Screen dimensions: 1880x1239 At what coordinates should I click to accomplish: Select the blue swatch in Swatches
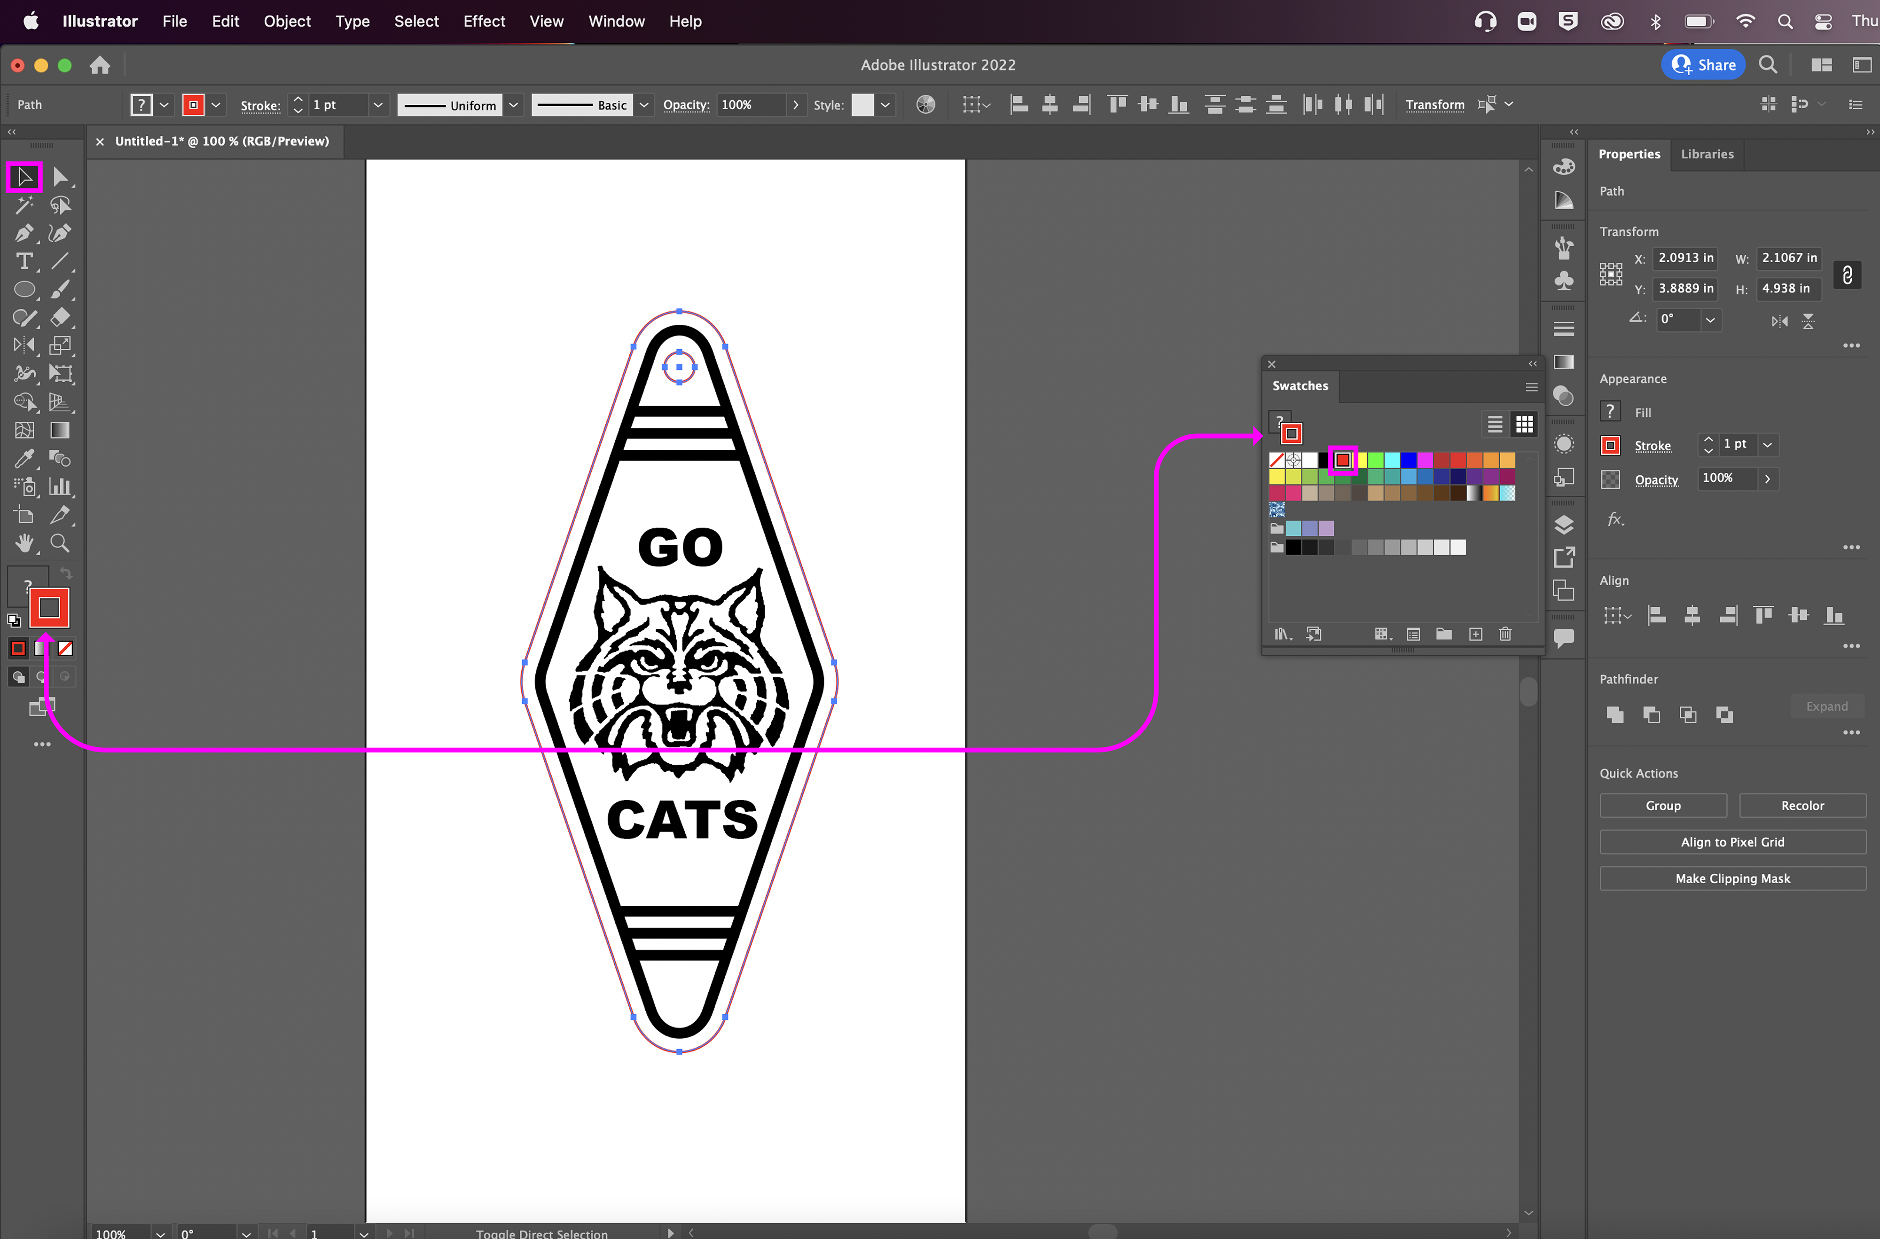click(1409, 460)
